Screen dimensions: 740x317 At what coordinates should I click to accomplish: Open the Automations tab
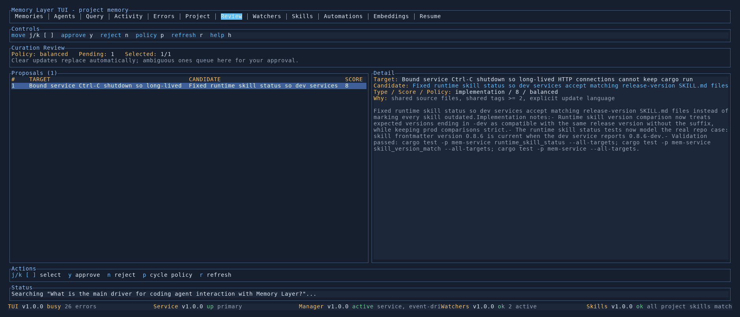point(343,16)
